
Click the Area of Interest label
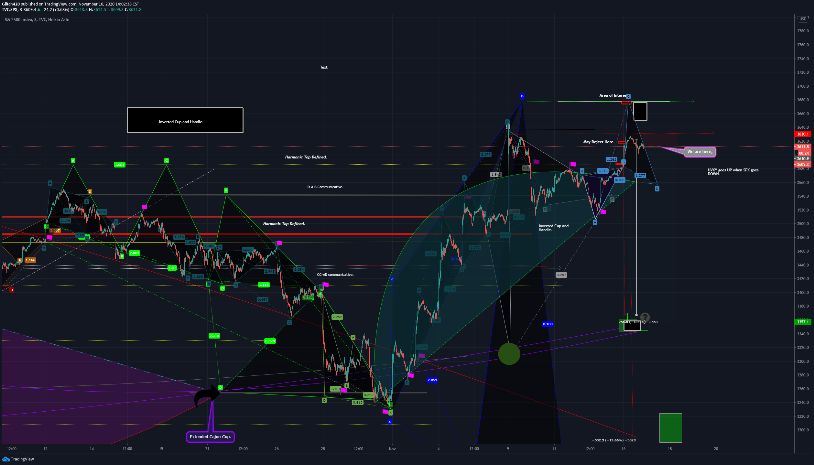coord(613,95)
